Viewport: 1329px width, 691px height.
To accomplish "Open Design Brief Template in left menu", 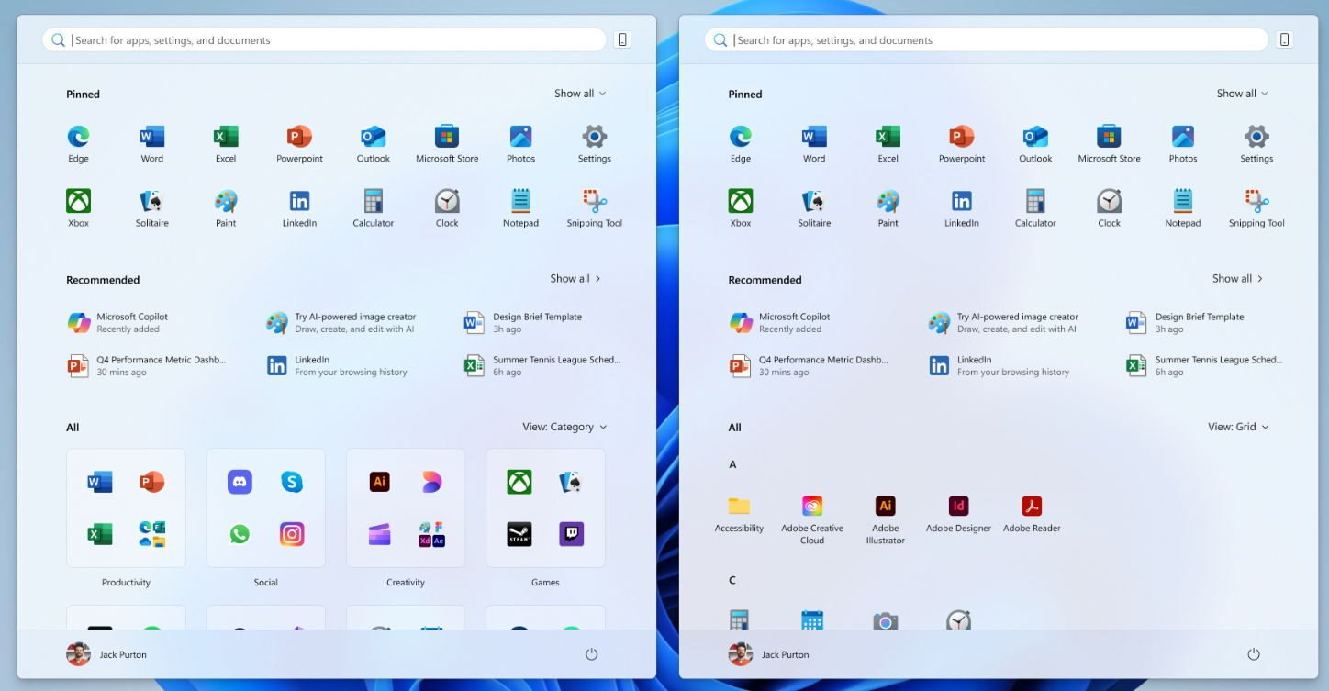I will click(x=523, y=323).
